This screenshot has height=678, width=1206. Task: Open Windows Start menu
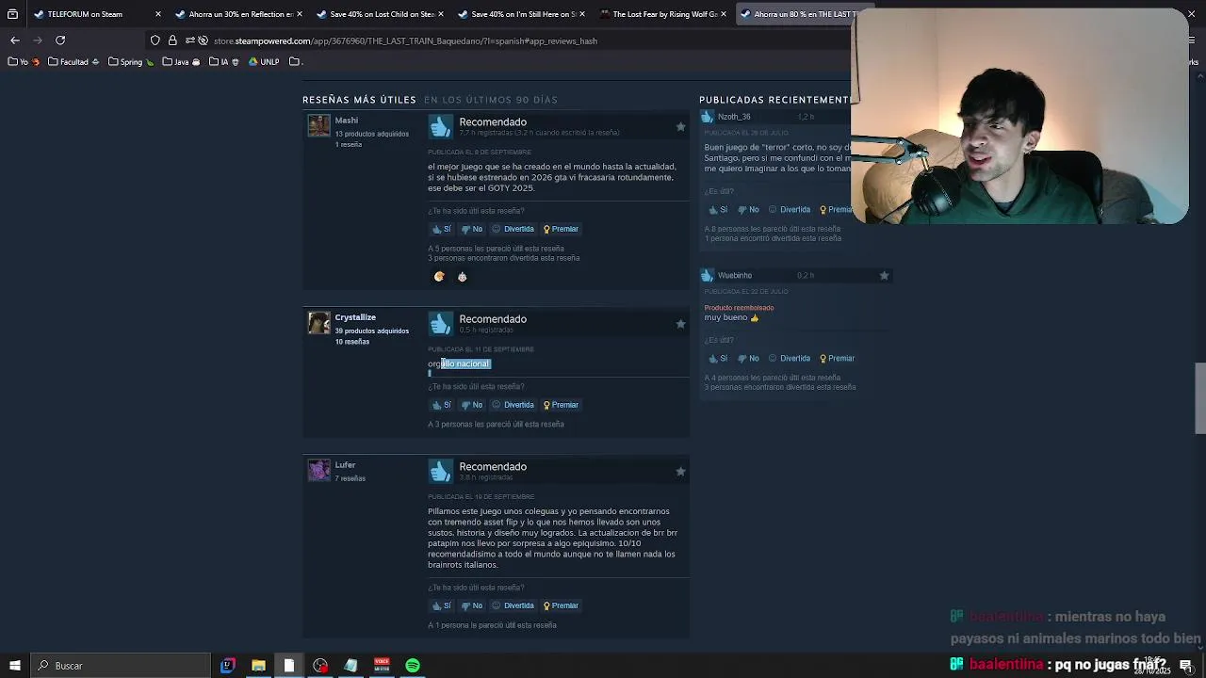pyautogui.click(x=14, y=666)
